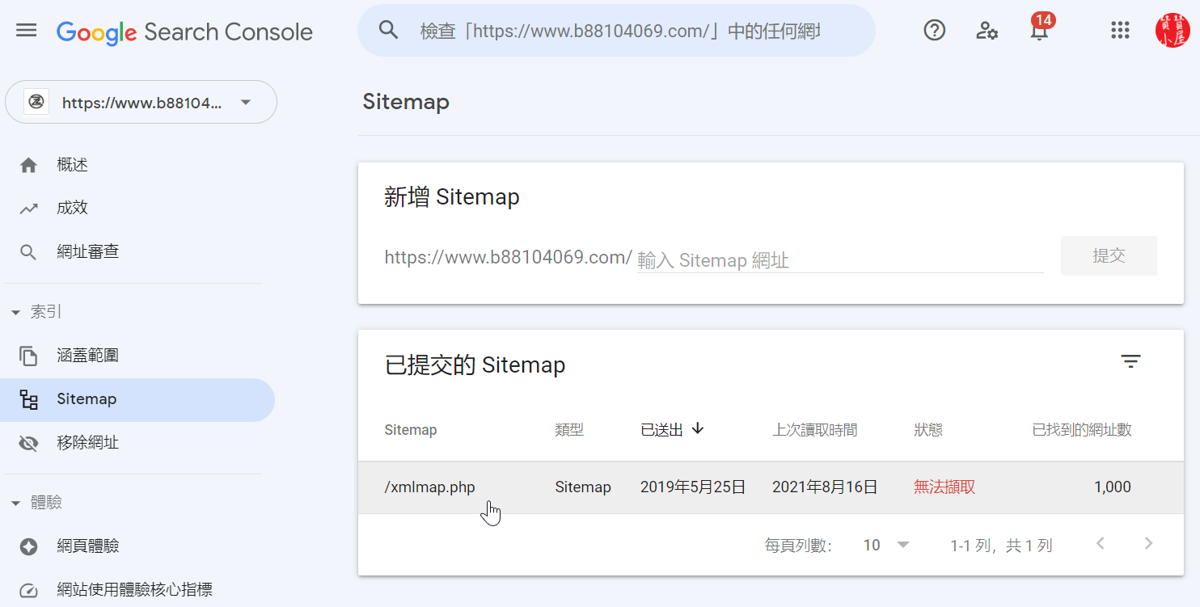Click the trend line icon beside 成效

(x=28, y=209)
